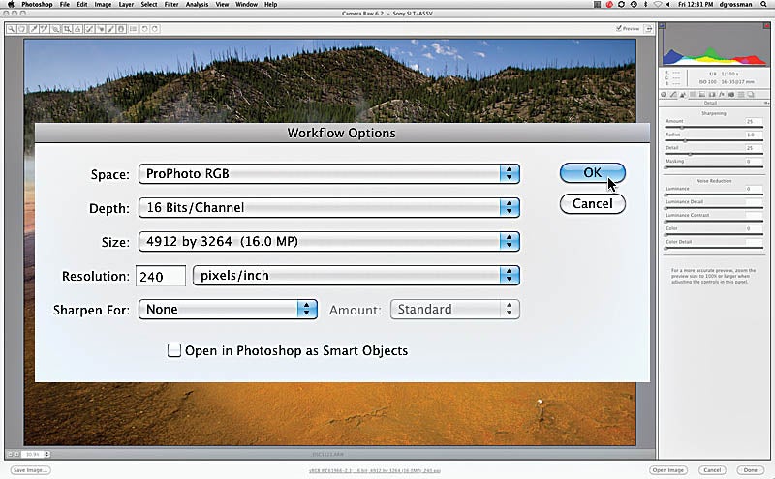The width and height of the screenshot is (775, 479).
Task: Open the Camera Calibration panel tab icon
Action: tap(731, 94)
